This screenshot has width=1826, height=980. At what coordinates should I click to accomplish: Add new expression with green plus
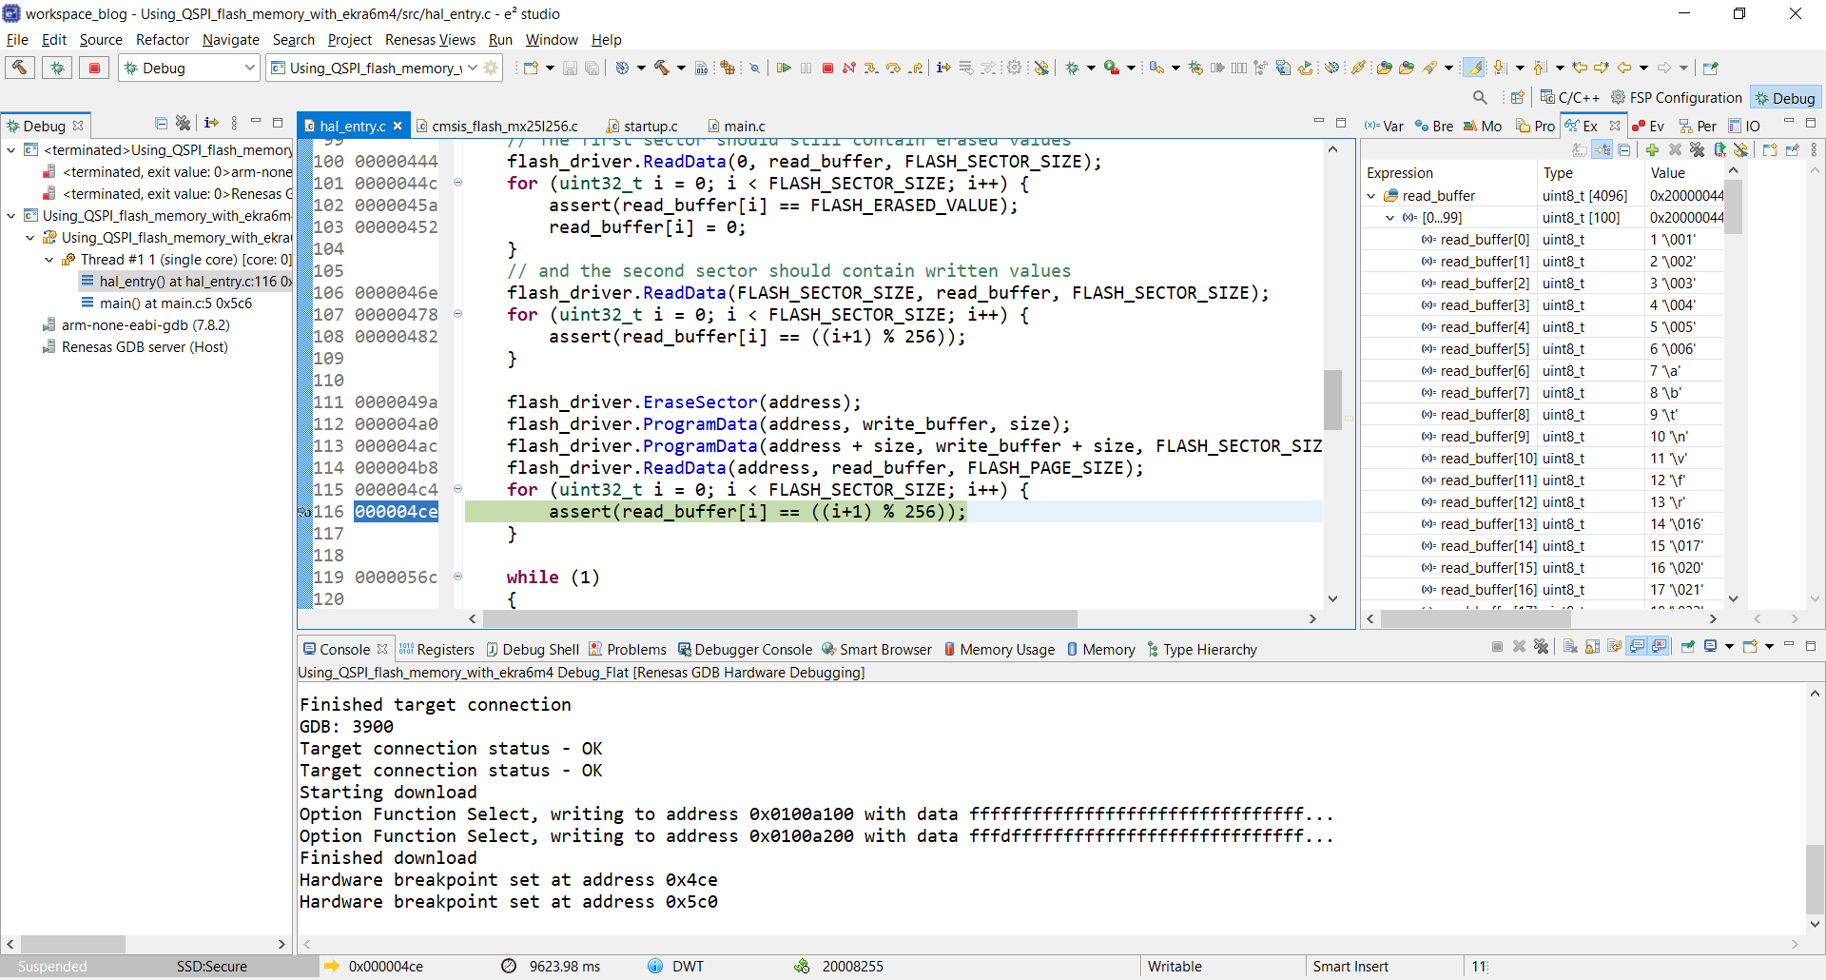(1652, 149)
